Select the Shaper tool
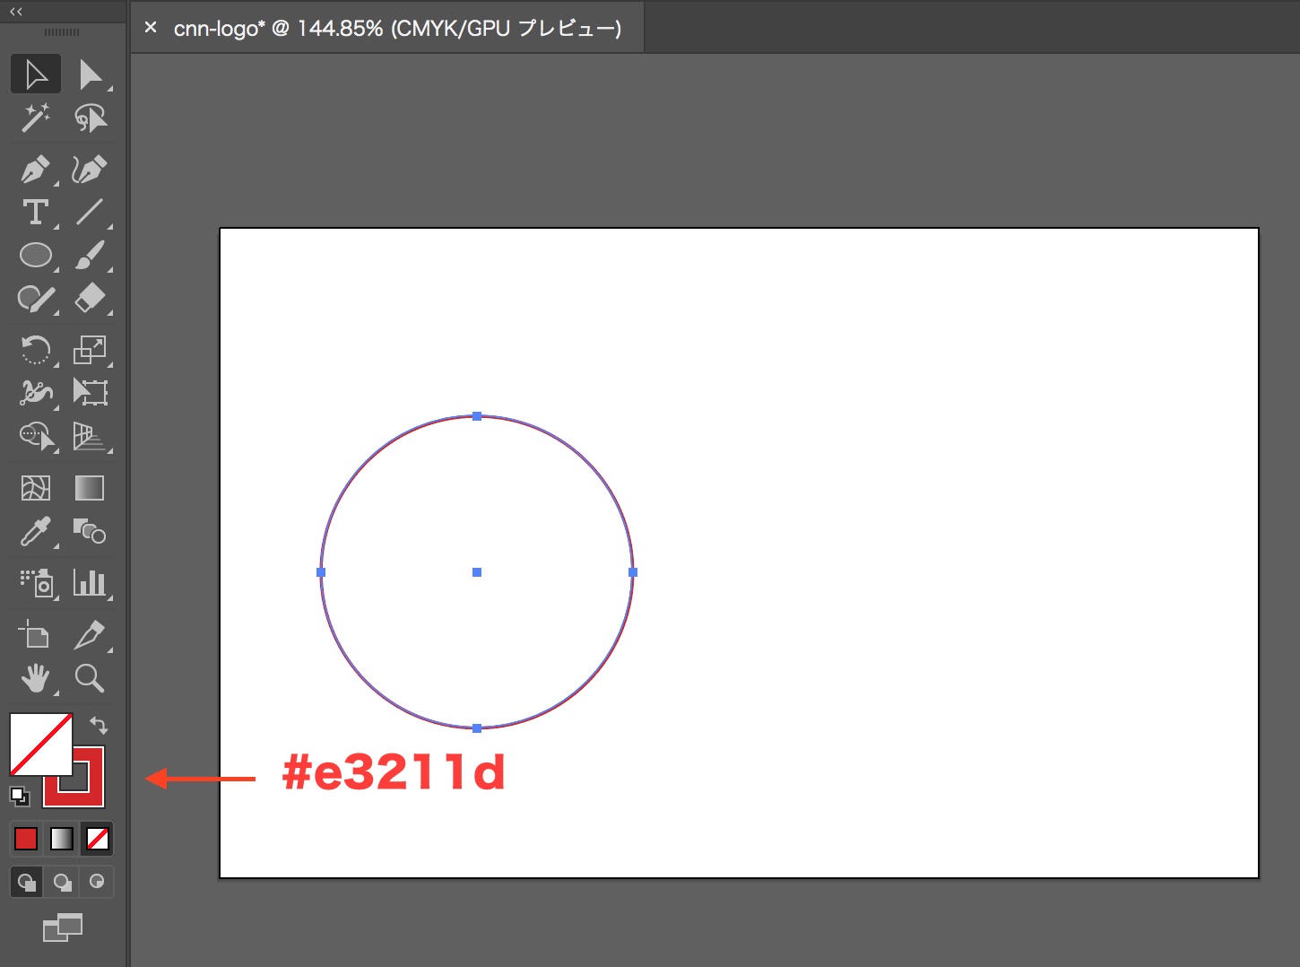 pos(36,298)
